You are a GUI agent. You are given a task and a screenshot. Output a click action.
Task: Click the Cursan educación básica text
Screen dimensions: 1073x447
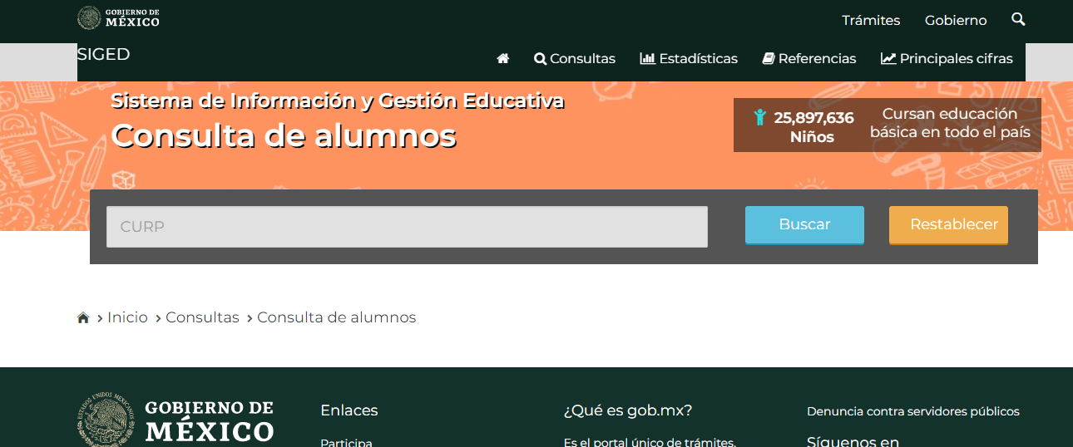(950, 123)
